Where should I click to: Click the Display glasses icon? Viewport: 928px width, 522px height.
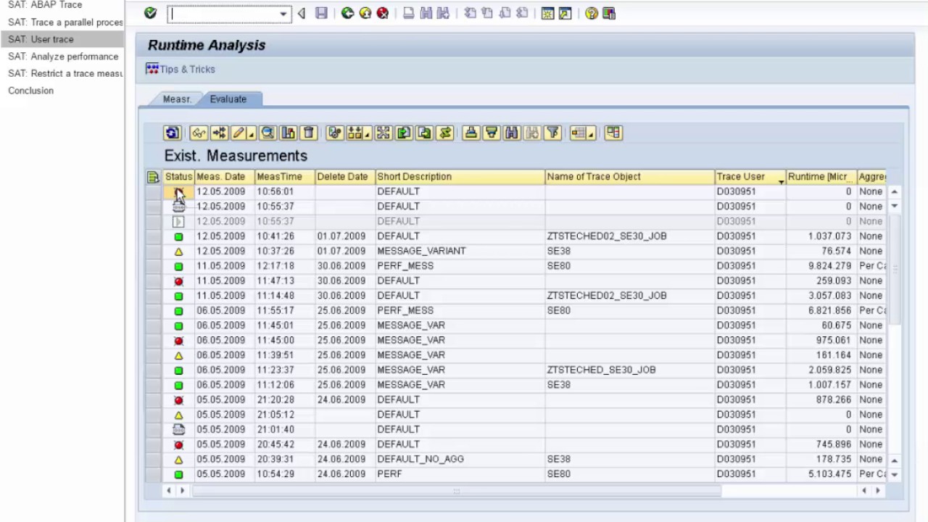pyautogui.click(x=198, y=133)
